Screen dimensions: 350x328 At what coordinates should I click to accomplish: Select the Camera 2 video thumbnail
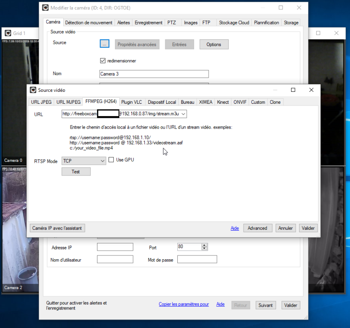point(20,231)
